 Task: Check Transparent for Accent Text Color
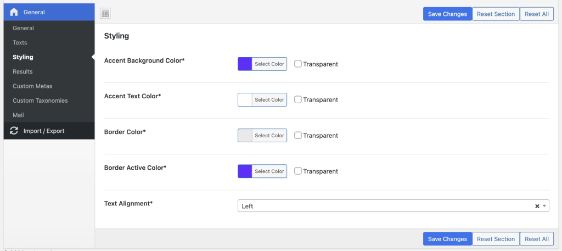pyautogui.click(x=298, y=99)
